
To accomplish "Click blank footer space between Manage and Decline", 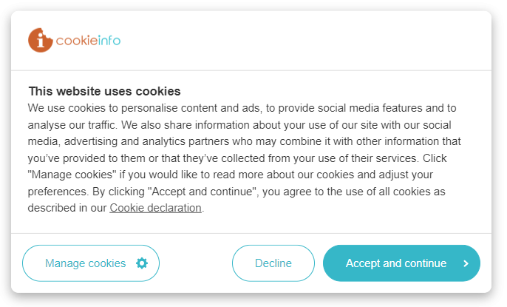I will pyautogui.click(x=196, y=263).
